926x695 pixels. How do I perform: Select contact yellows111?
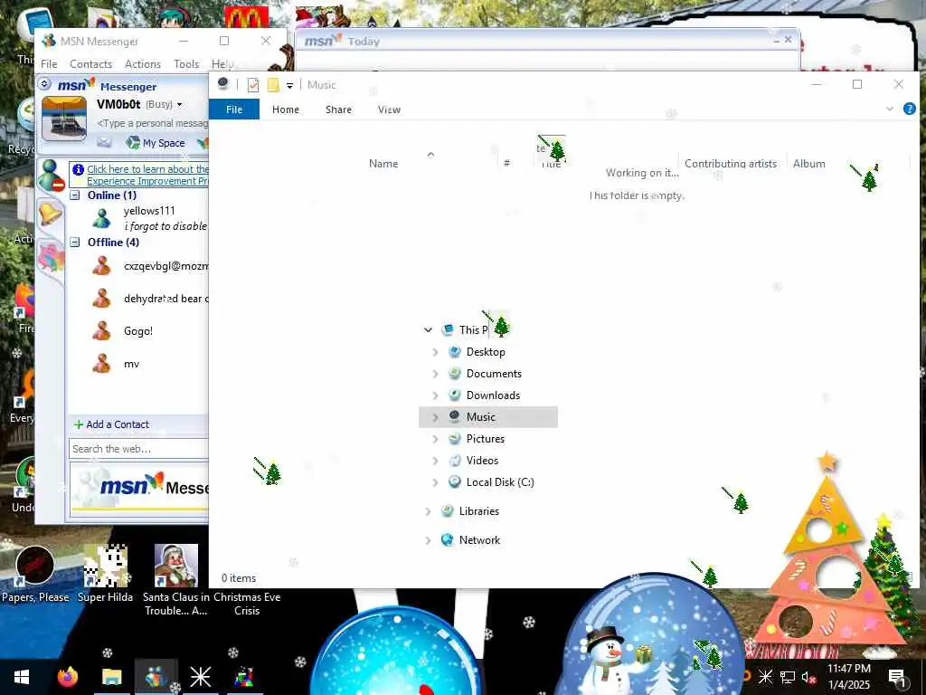pyautogui.click(x=149, y=211)
